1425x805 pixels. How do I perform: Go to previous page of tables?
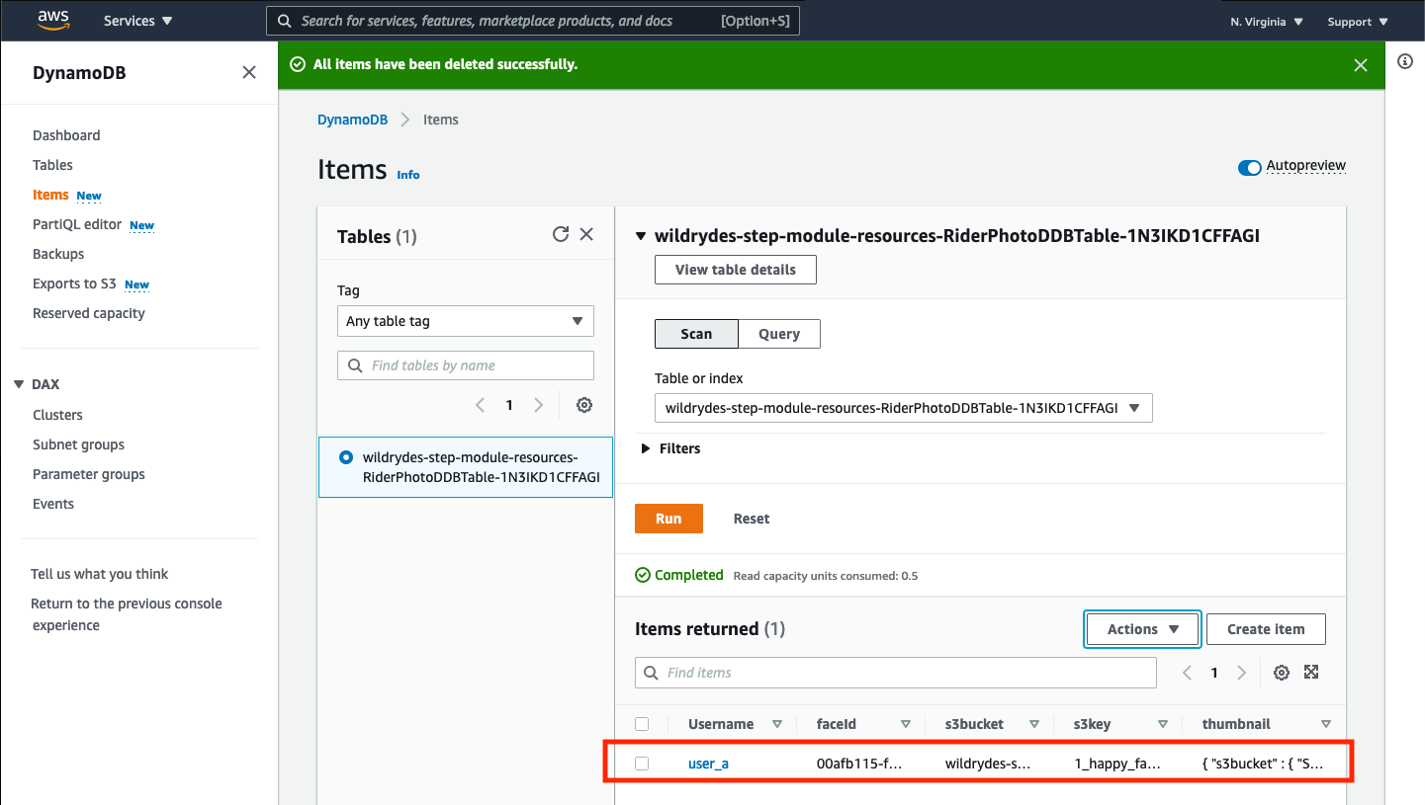coord(481,405)
